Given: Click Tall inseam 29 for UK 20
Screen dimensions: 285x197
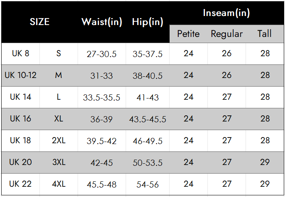Looking at the screenshot, I should [264, 162].
